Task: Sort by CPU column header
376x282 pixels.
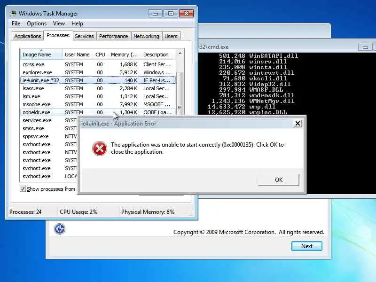Action: pos(100,55)
